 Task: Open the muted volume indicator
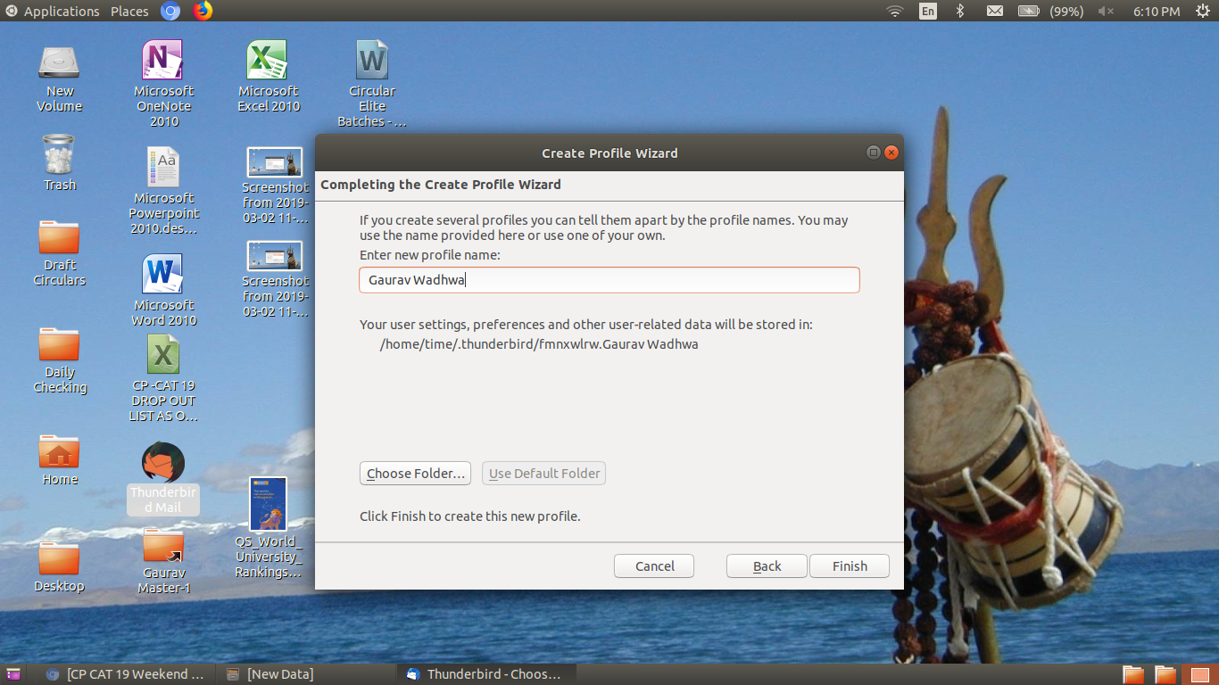click(1106, 12)
